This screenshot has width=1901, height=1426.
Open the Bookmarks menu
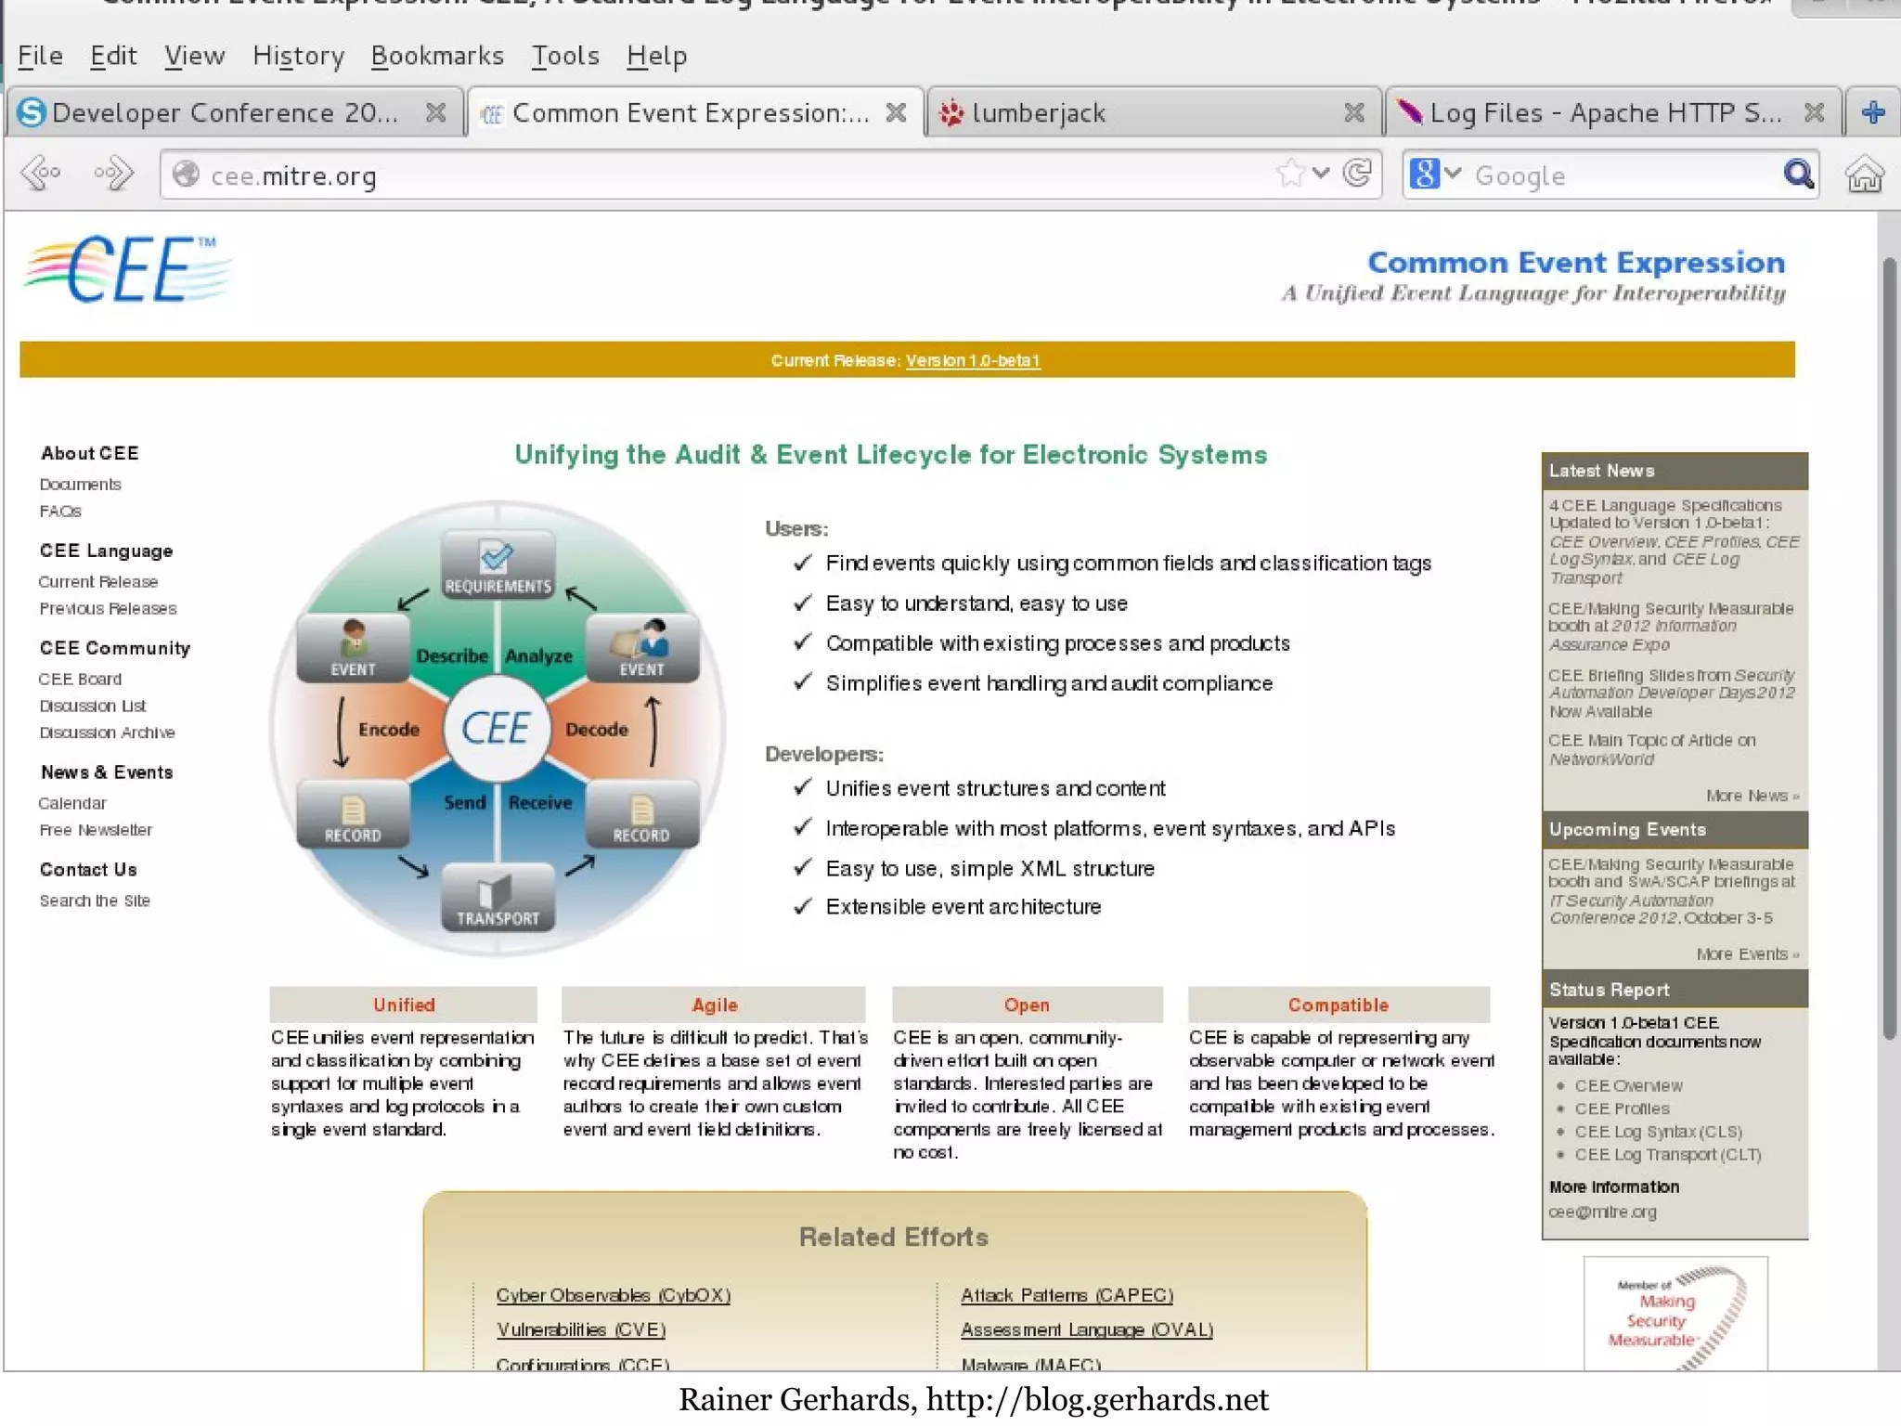pos(437,56)
